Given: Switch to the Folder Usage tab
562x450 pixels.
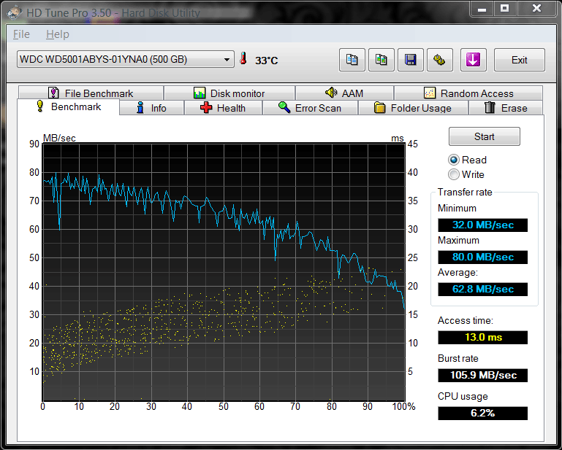Looking at the screenshot, I should click(413, 108).
